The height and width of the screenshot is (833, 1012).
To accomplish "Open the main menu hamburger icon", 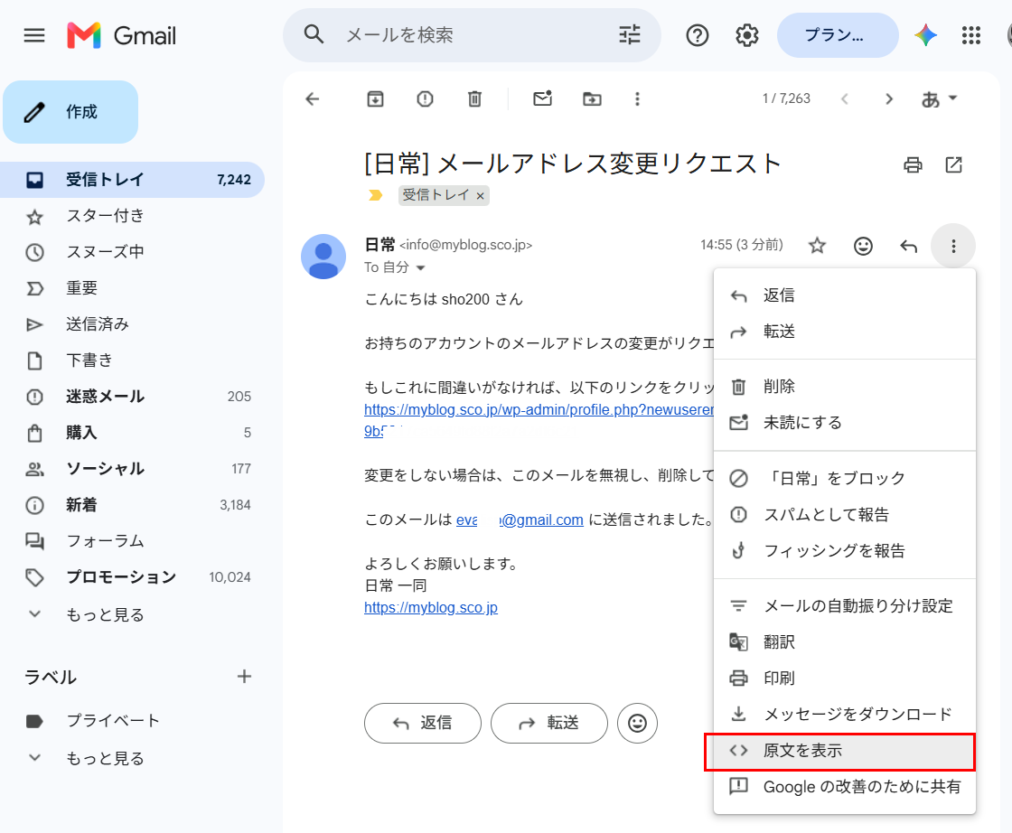I will (x=34, y=35).
